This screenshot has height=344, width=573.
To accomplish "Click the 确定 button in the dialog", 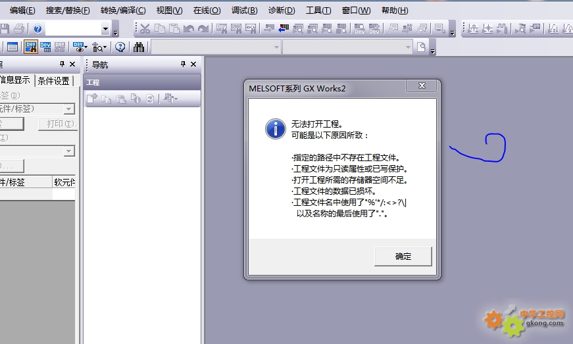I will pyautogui.click(x=403, y=257).
